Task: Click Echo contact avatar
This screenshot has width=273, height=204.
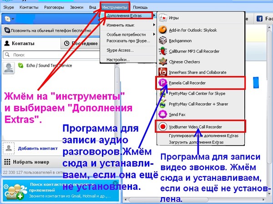Action: [x=9, y=68]
